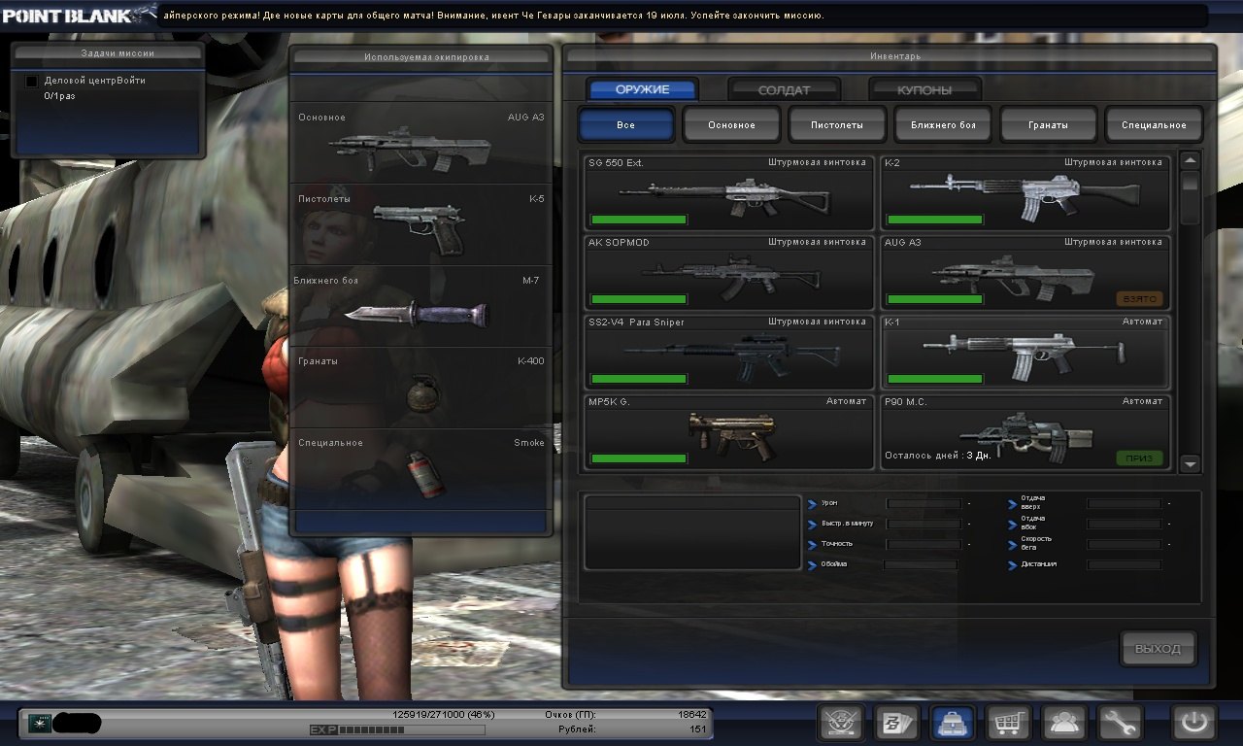Screen dimensions: 1243x746
Task: Switch to the СОЛДАТ tab
Action: point(783,90)
